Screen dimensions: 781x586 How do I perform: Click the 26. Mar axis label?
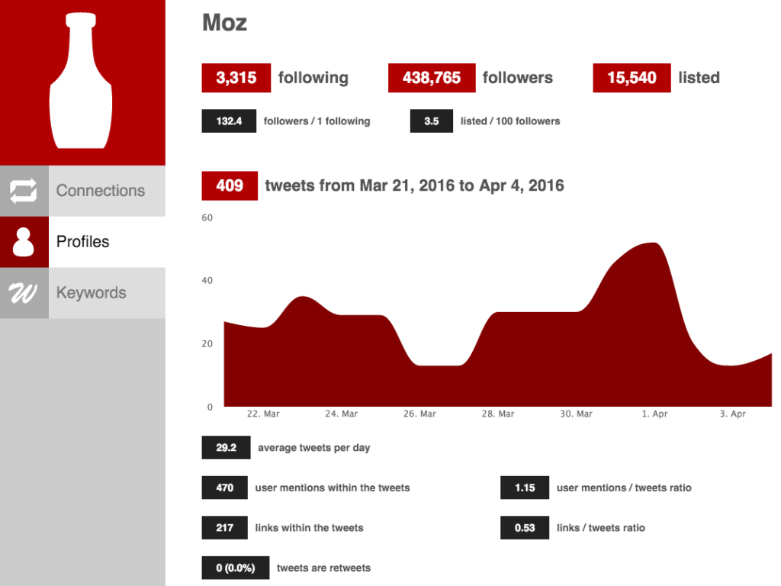click(x=419, y=414)
